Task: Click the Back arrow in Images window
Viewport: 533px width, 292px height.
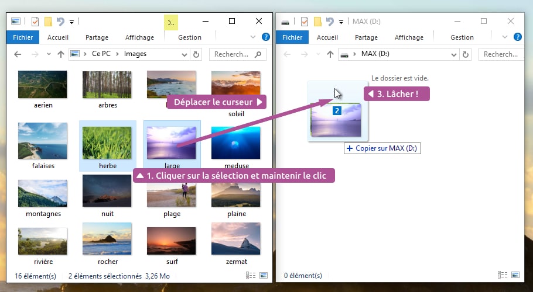Action: pos(18,54)
